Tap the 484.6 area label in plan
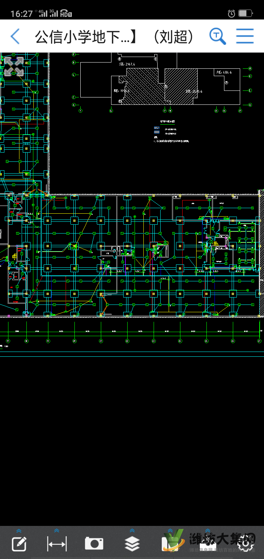 pos(226,72)
